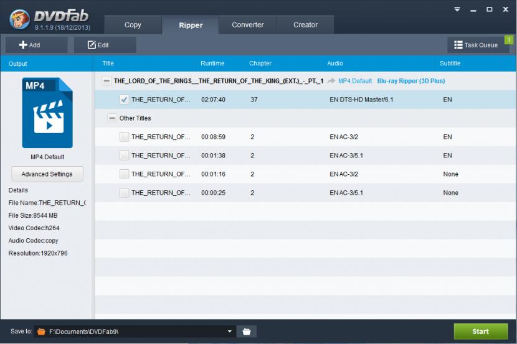Collapse the LORD_OF_THE_RINGS disc entry
This screenshot has height=344, width=517.
pyautogui.click(x=107, y=81)
